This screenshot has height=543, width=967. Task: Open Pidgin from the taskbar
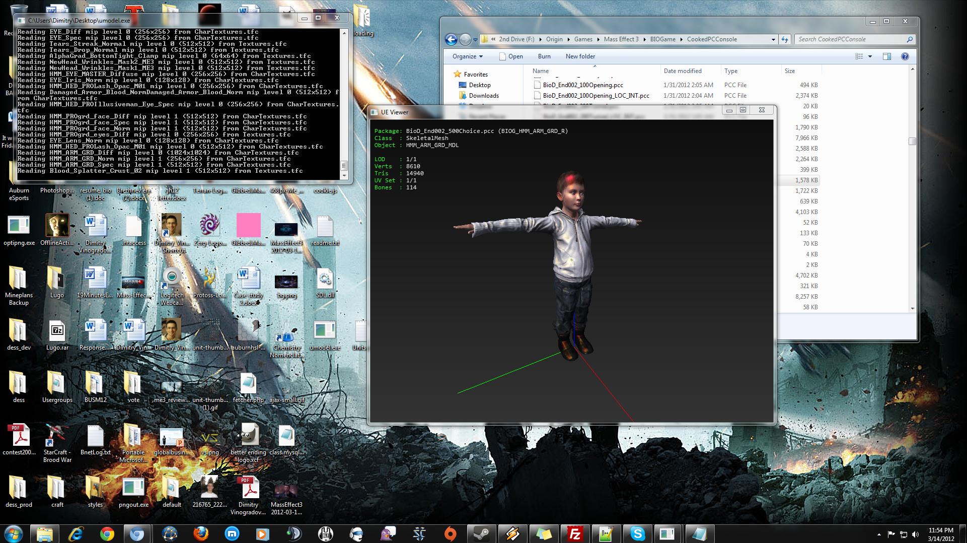click(388, 534)
